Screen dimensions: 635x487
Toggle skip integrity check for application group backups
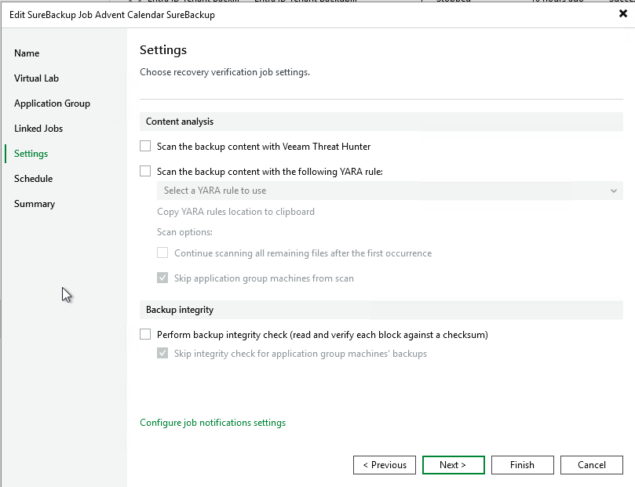(x=162, y=354)
